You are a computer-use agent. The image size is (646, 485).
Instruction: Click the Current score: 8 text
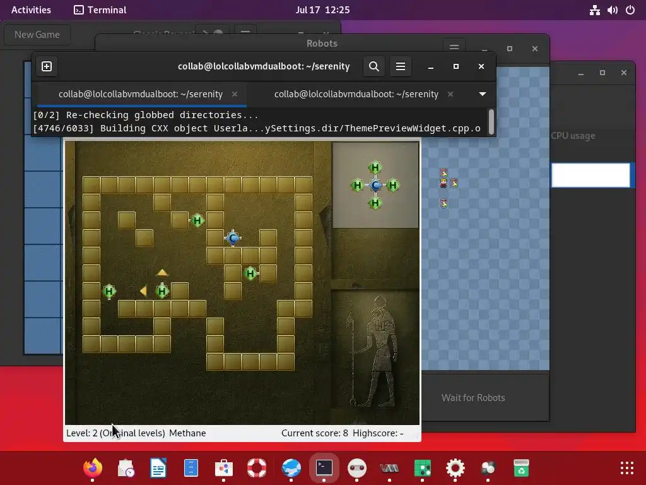pyautogui.click(x=315, y=433)
